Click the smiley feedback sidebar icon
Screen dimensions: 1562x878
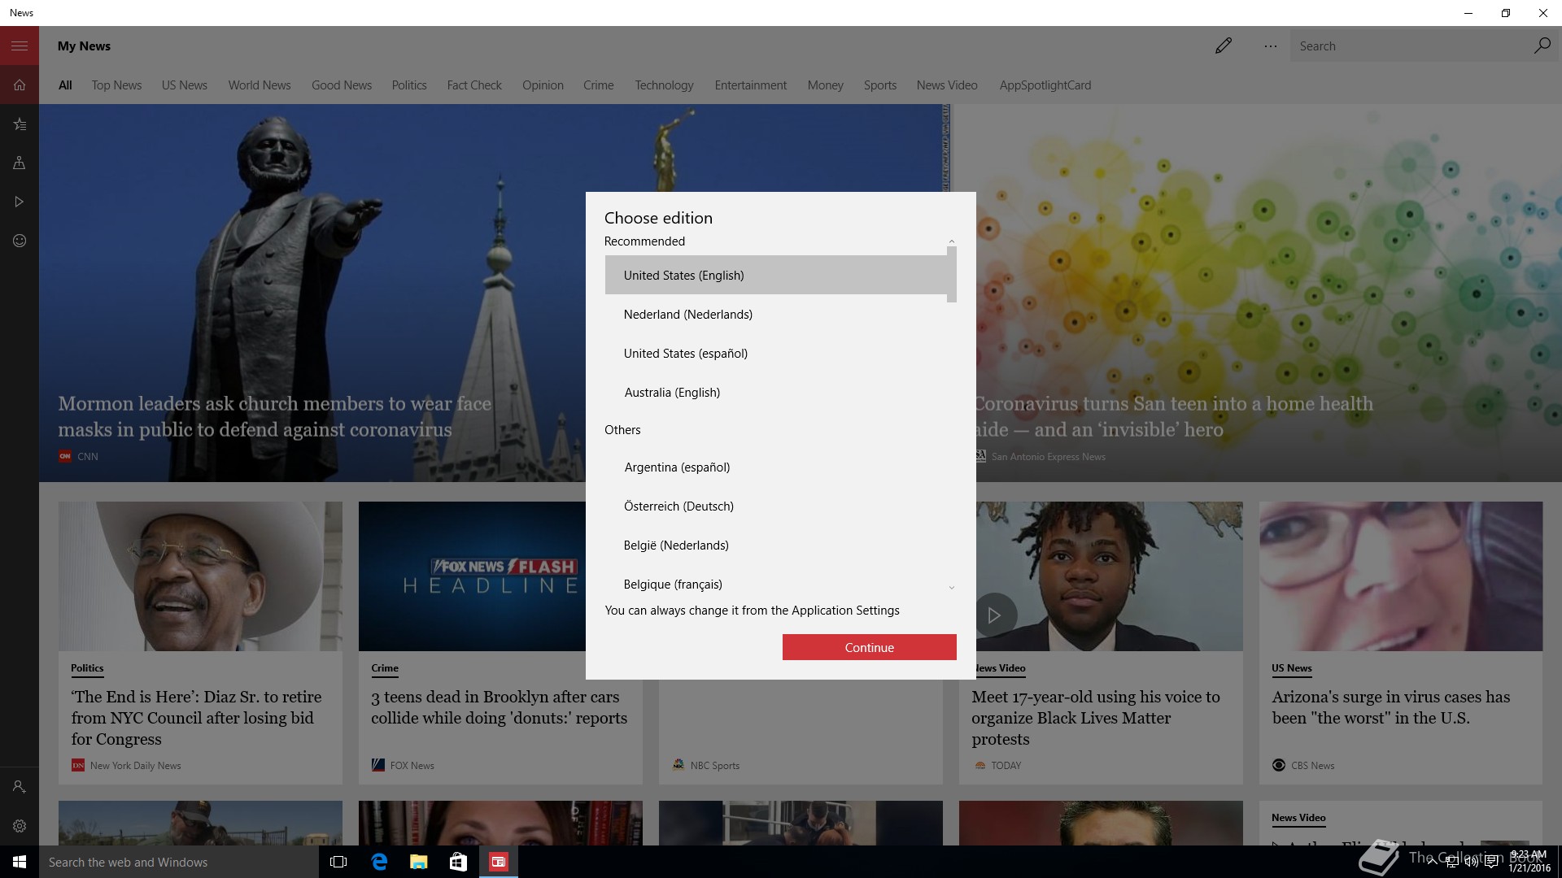[x=20, y=241]
